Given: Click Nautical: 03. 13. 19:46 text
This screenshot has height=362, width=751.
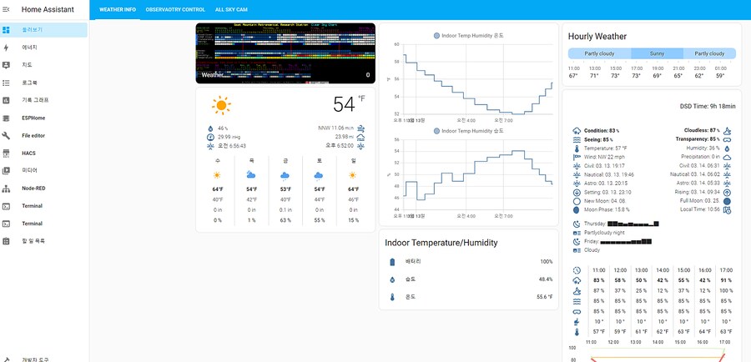Looking at the screenshot, I should pos(609,175).
